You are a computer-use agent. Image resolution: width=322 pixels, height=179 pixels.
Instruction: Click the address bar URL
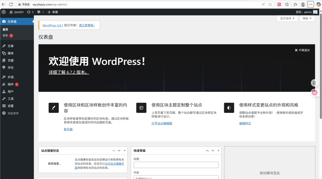pyautogui.click(x=50, y=4)
